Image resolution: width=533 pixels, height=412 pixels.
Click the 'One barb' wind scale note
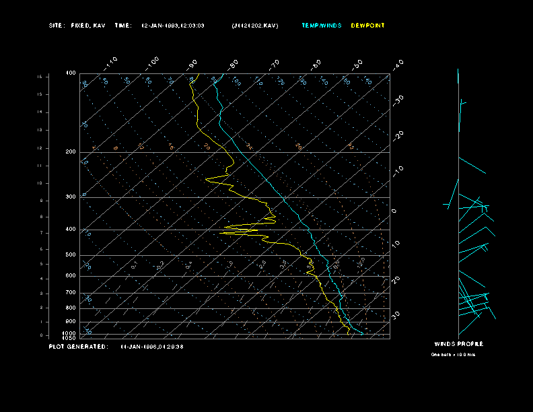[453, 355]
